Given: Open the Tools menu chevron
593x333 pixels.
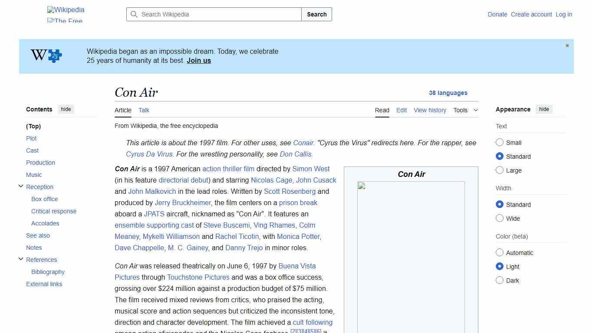Looking at the screenshot, I should click(476, 110).
